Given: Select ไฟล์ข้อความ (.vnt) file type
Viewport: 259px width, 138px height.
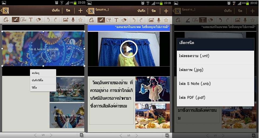Looking at the screenshot, I should click(x=216, y=57).
